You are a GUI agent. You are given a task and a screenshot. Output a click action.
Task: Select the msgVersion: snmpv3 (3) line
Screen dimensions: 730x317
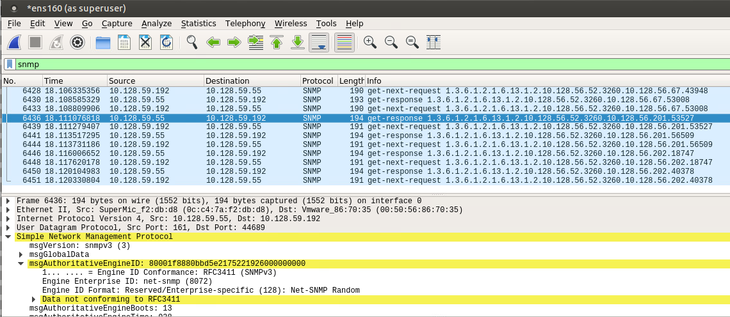pos(79,245)
